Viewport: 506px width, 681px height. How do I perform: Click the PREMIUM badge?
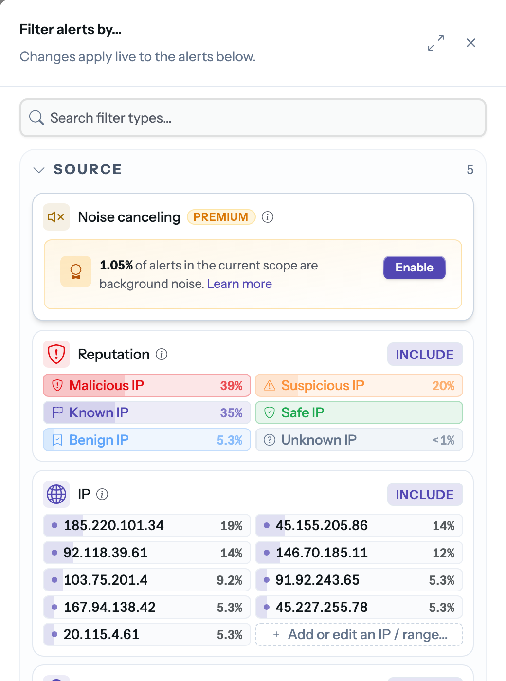221,217
